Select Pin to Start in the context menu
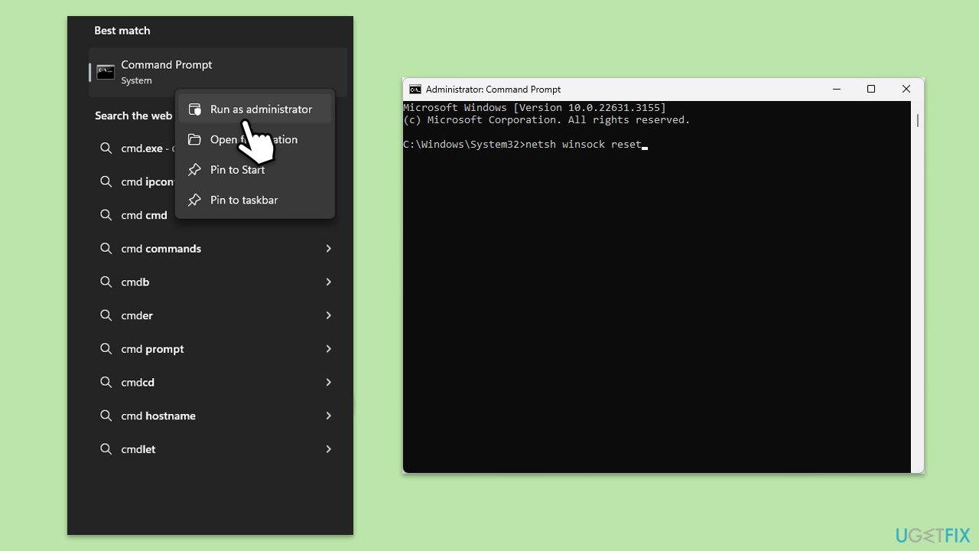 [x=255, y=170]
